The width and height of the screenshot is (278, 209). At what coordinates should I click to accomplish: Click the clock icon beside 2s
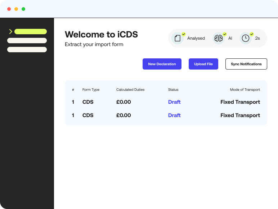point(246,38)
